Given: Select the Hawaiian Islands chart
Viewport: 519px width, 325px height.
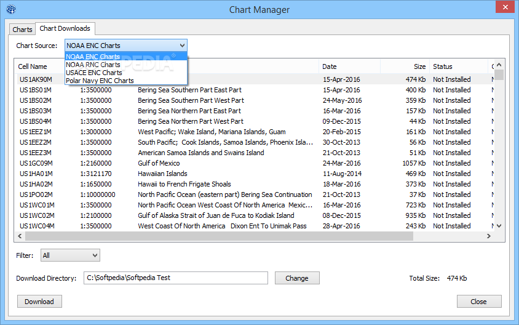Looking at the screenshot, I should point(162,174).
